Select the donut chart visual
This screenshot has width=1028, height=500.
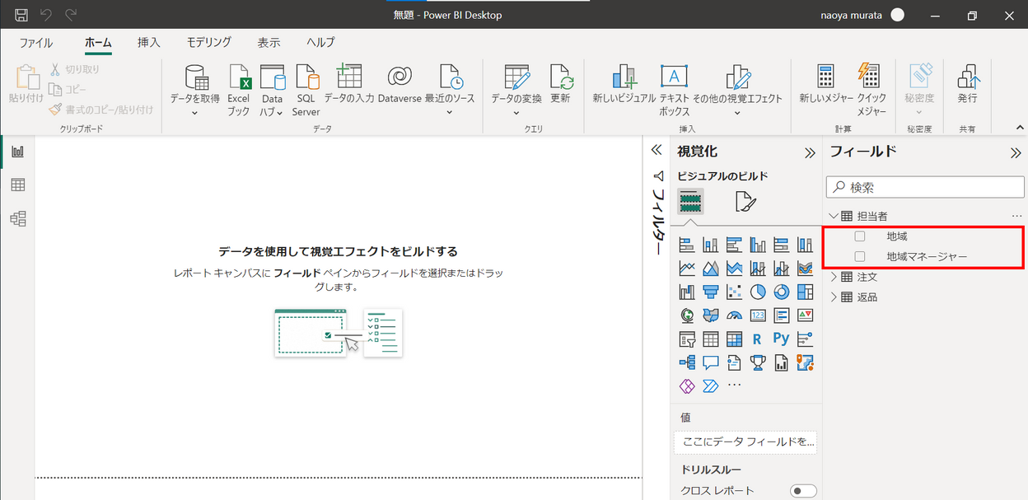pyautogui.click(x=782, y=292)
